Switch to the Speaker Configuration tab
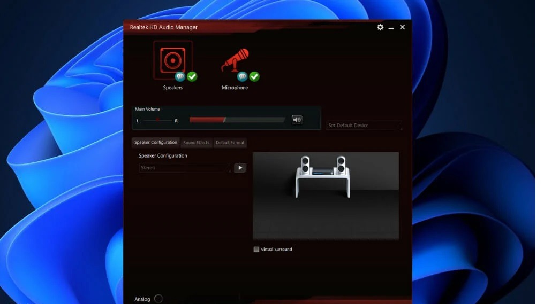The image size is (544, 304). coord(155,142)
